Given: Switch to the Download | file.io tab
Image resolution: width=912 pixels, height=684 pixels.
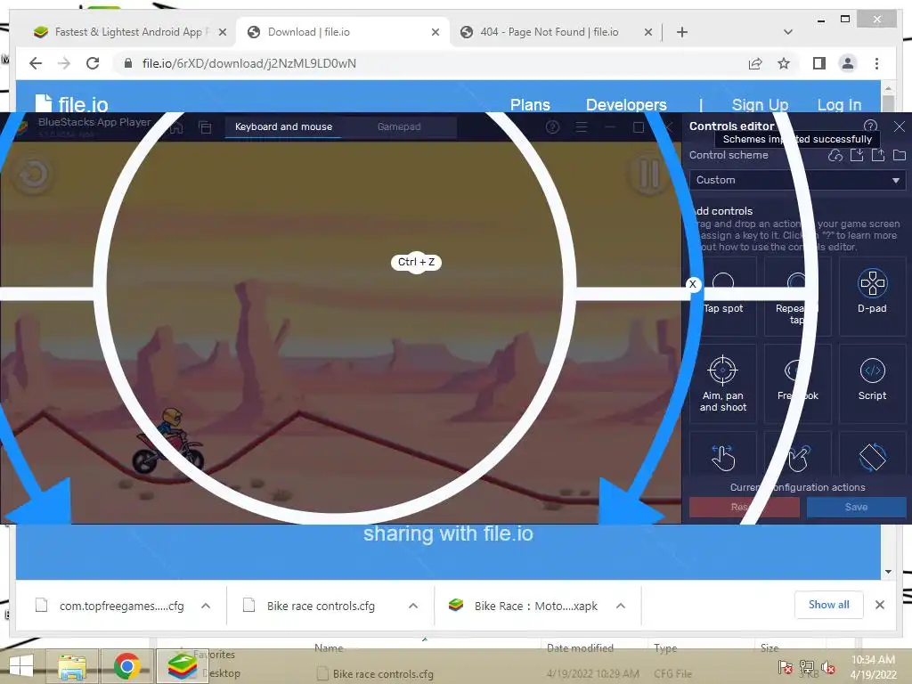Looking at the screenshot, I should click(x=342, y=32).
